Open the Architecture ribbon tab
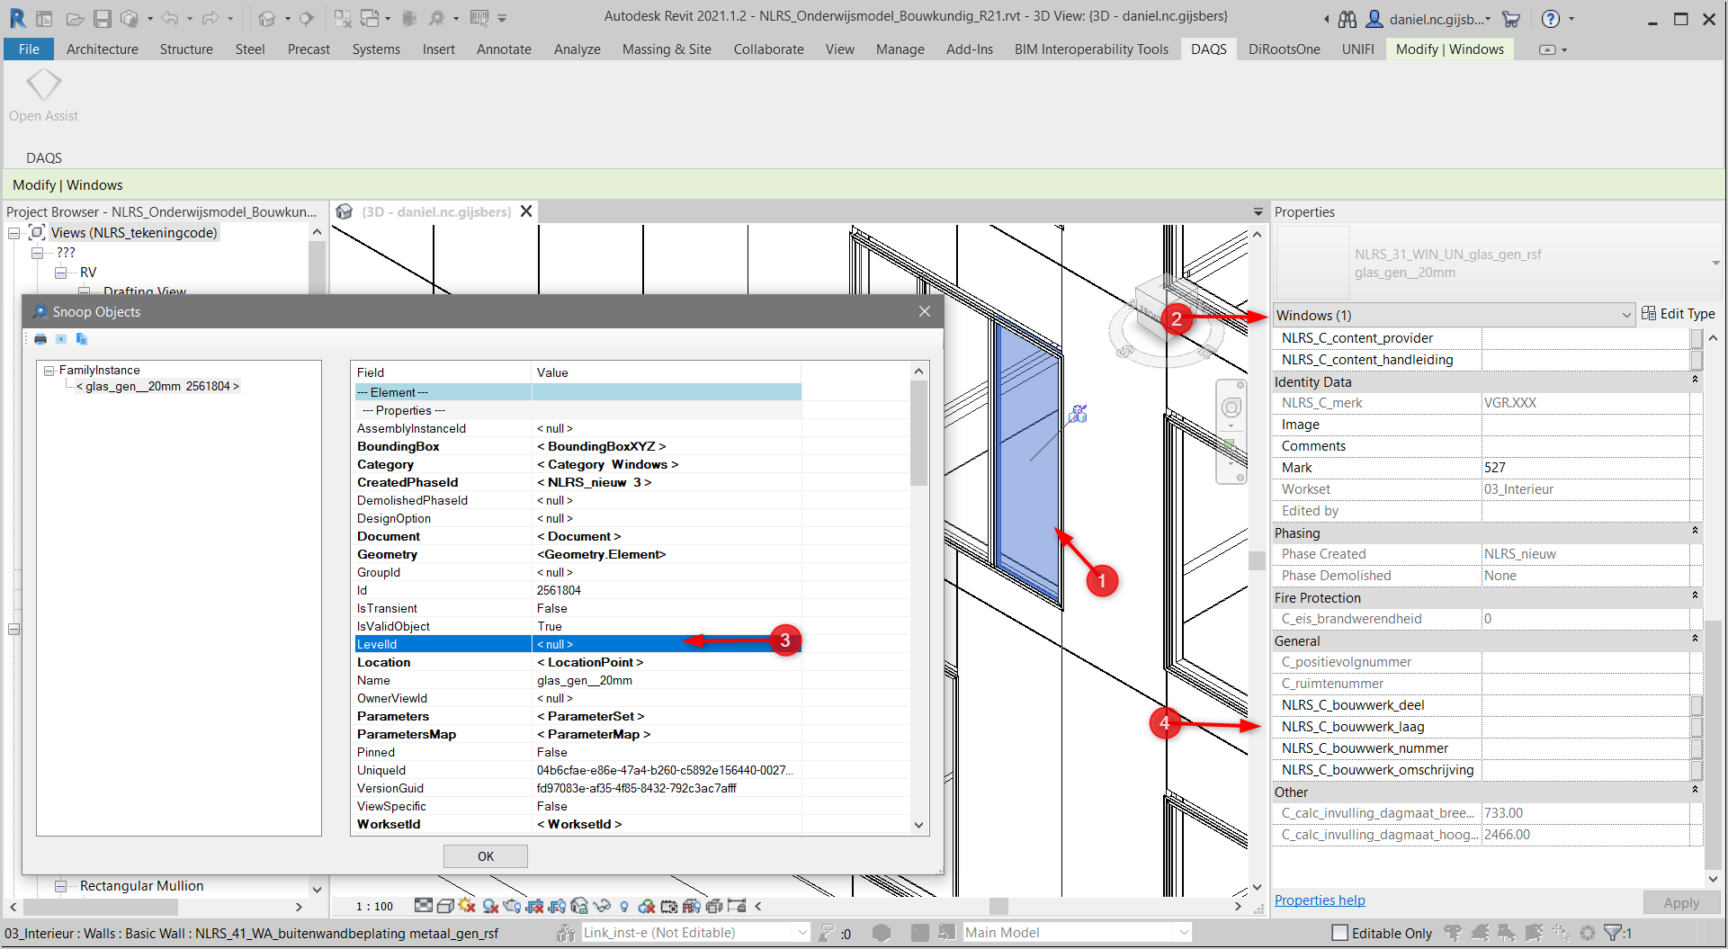This screenshot has height=949, width=1728. [102, 49]
